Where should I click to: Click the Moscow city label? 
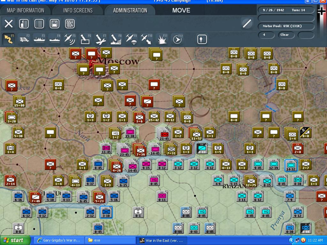[x=118, y=61]
